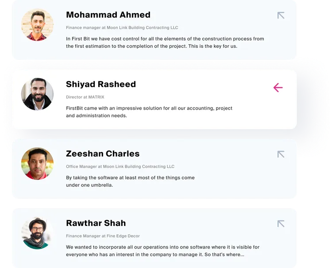Click the diagonal arrow on Mohammad Ahmed's card
The width and height of the screenshot is (332, 268).
click(x=281, y=15)
